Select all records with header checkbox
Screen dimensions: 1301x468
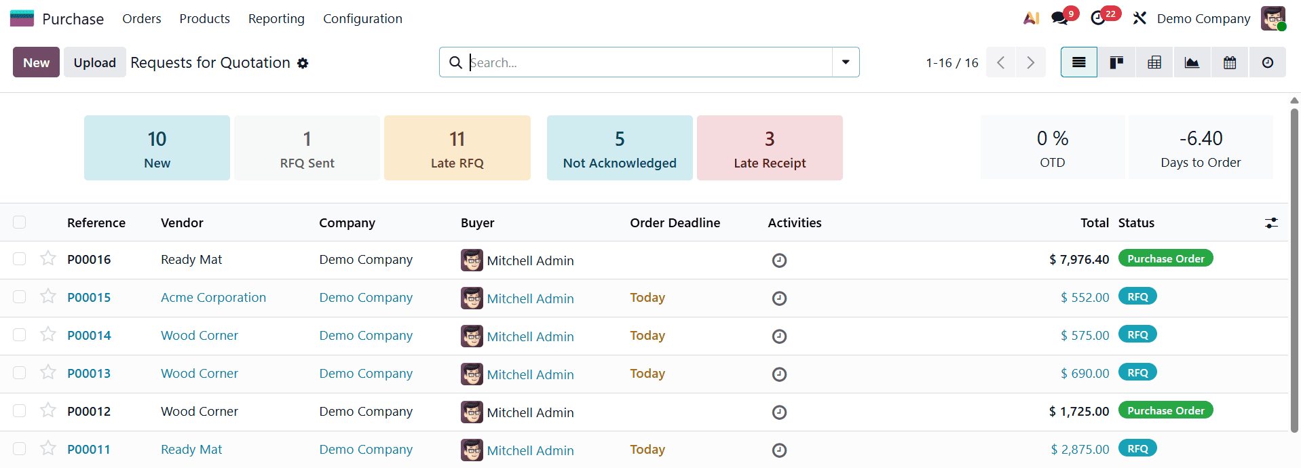19,222
